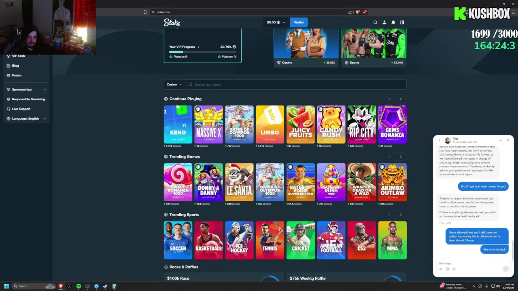Open Steam from the taskbar
Viewport: 518px width, 291px height.
click(105, 286)
